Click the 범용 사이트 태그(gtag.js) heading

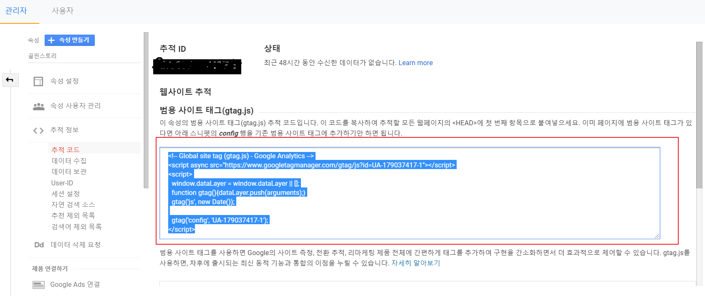click(207, 110)
